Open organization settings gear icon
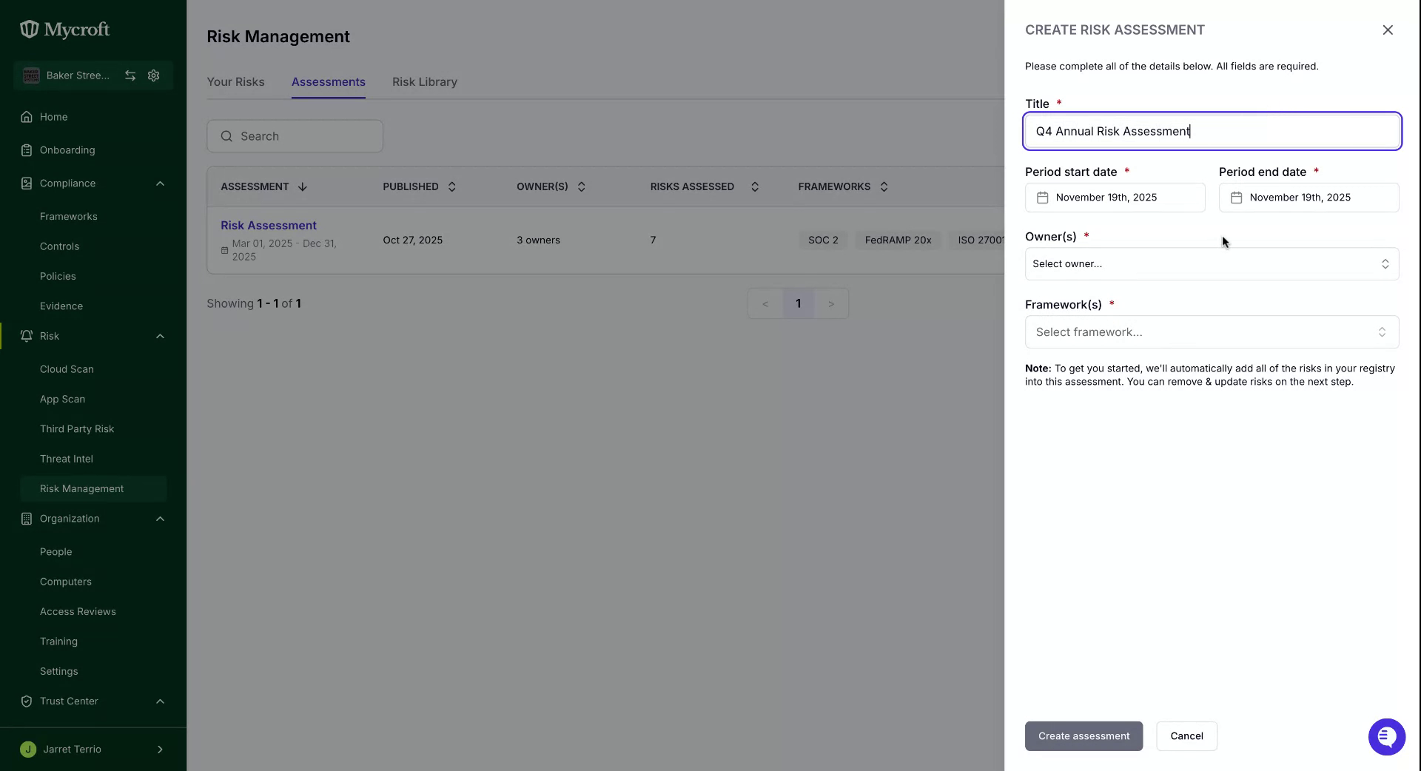Image resolution: width=1421 pixels, height=771 pixels. pos(154,75)
